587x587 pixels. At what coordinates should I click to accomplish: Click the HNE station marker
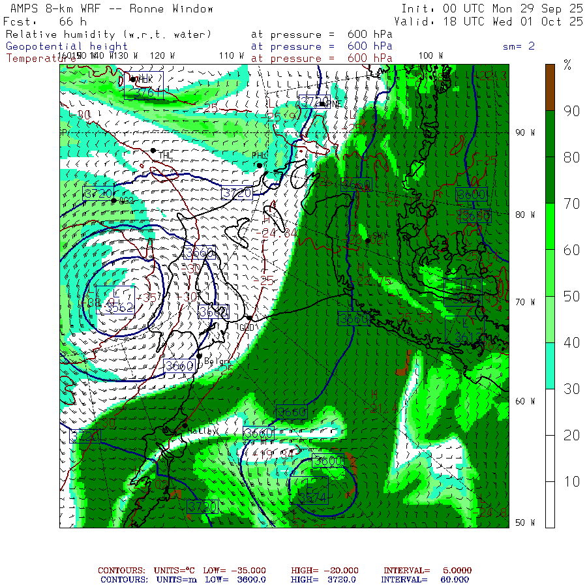click(x=322, y=103)
